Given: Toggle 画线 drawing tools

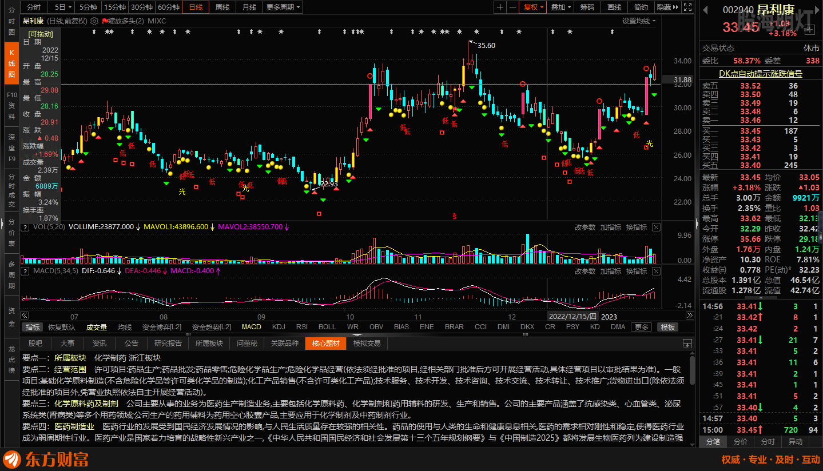Looking at the screenshot, I should [x=614, y=7].
